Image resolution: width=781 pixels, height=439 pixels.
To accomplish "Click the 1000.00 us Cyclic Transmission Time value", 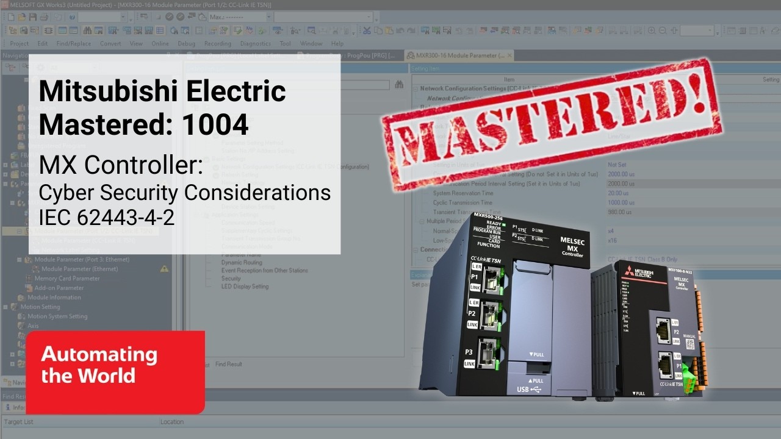I will coord(621,202).
